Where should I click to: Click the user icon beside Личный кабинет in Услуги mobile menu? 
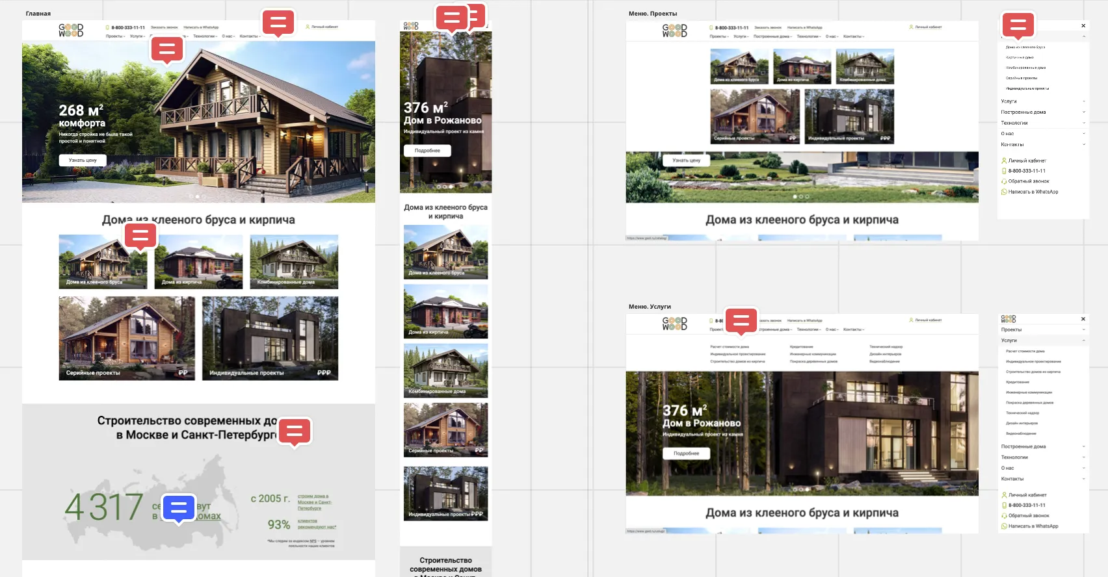1004,494
